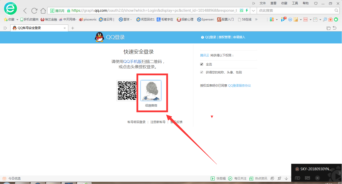Click the QQ penguin logo in header
Viewport: 342px width, 184px height.
[x=99, y=37]
